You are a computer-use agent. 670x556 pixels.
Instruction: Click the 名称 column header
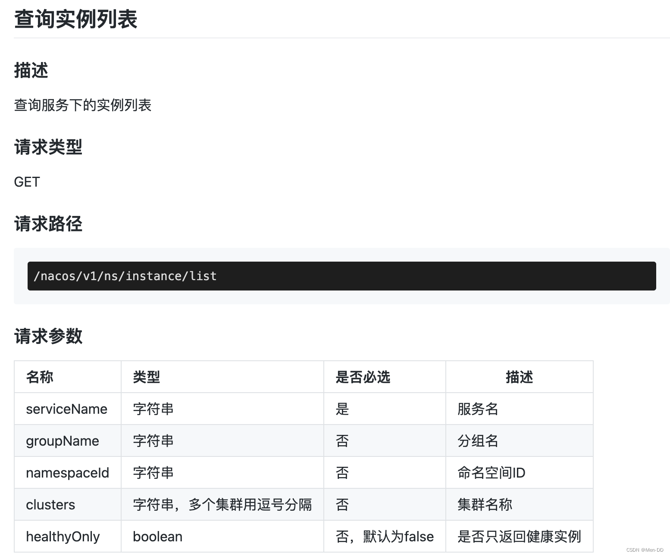click(68, 377)
